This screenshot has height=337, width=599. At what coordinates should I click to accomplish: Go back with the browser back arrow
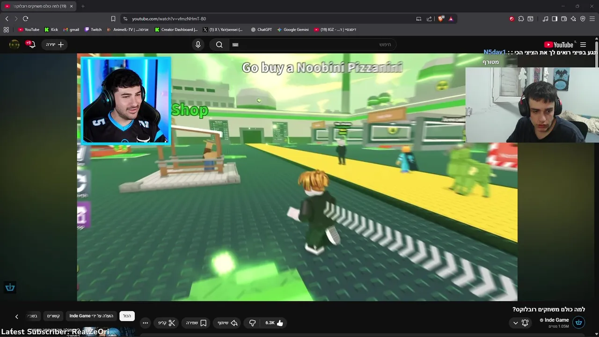pos(7,19)
